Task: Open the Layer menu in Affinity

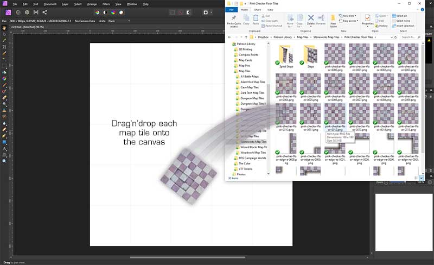Action: 65,4
